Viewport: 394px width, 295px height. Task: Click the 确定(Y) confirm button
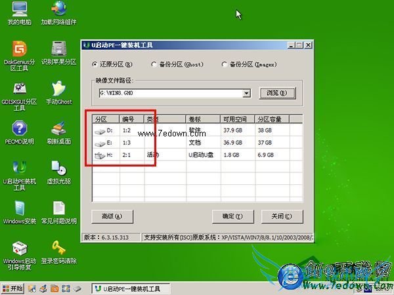pyautogui.click(x=232, y=216)
